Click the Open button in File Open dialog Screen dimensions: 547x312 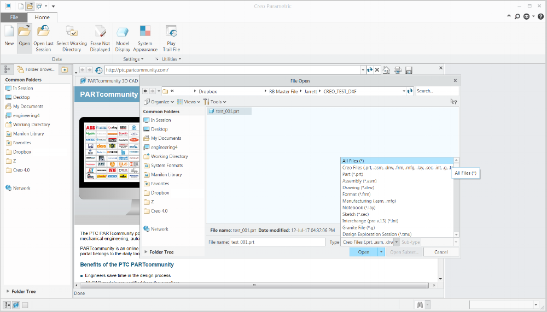364,252
